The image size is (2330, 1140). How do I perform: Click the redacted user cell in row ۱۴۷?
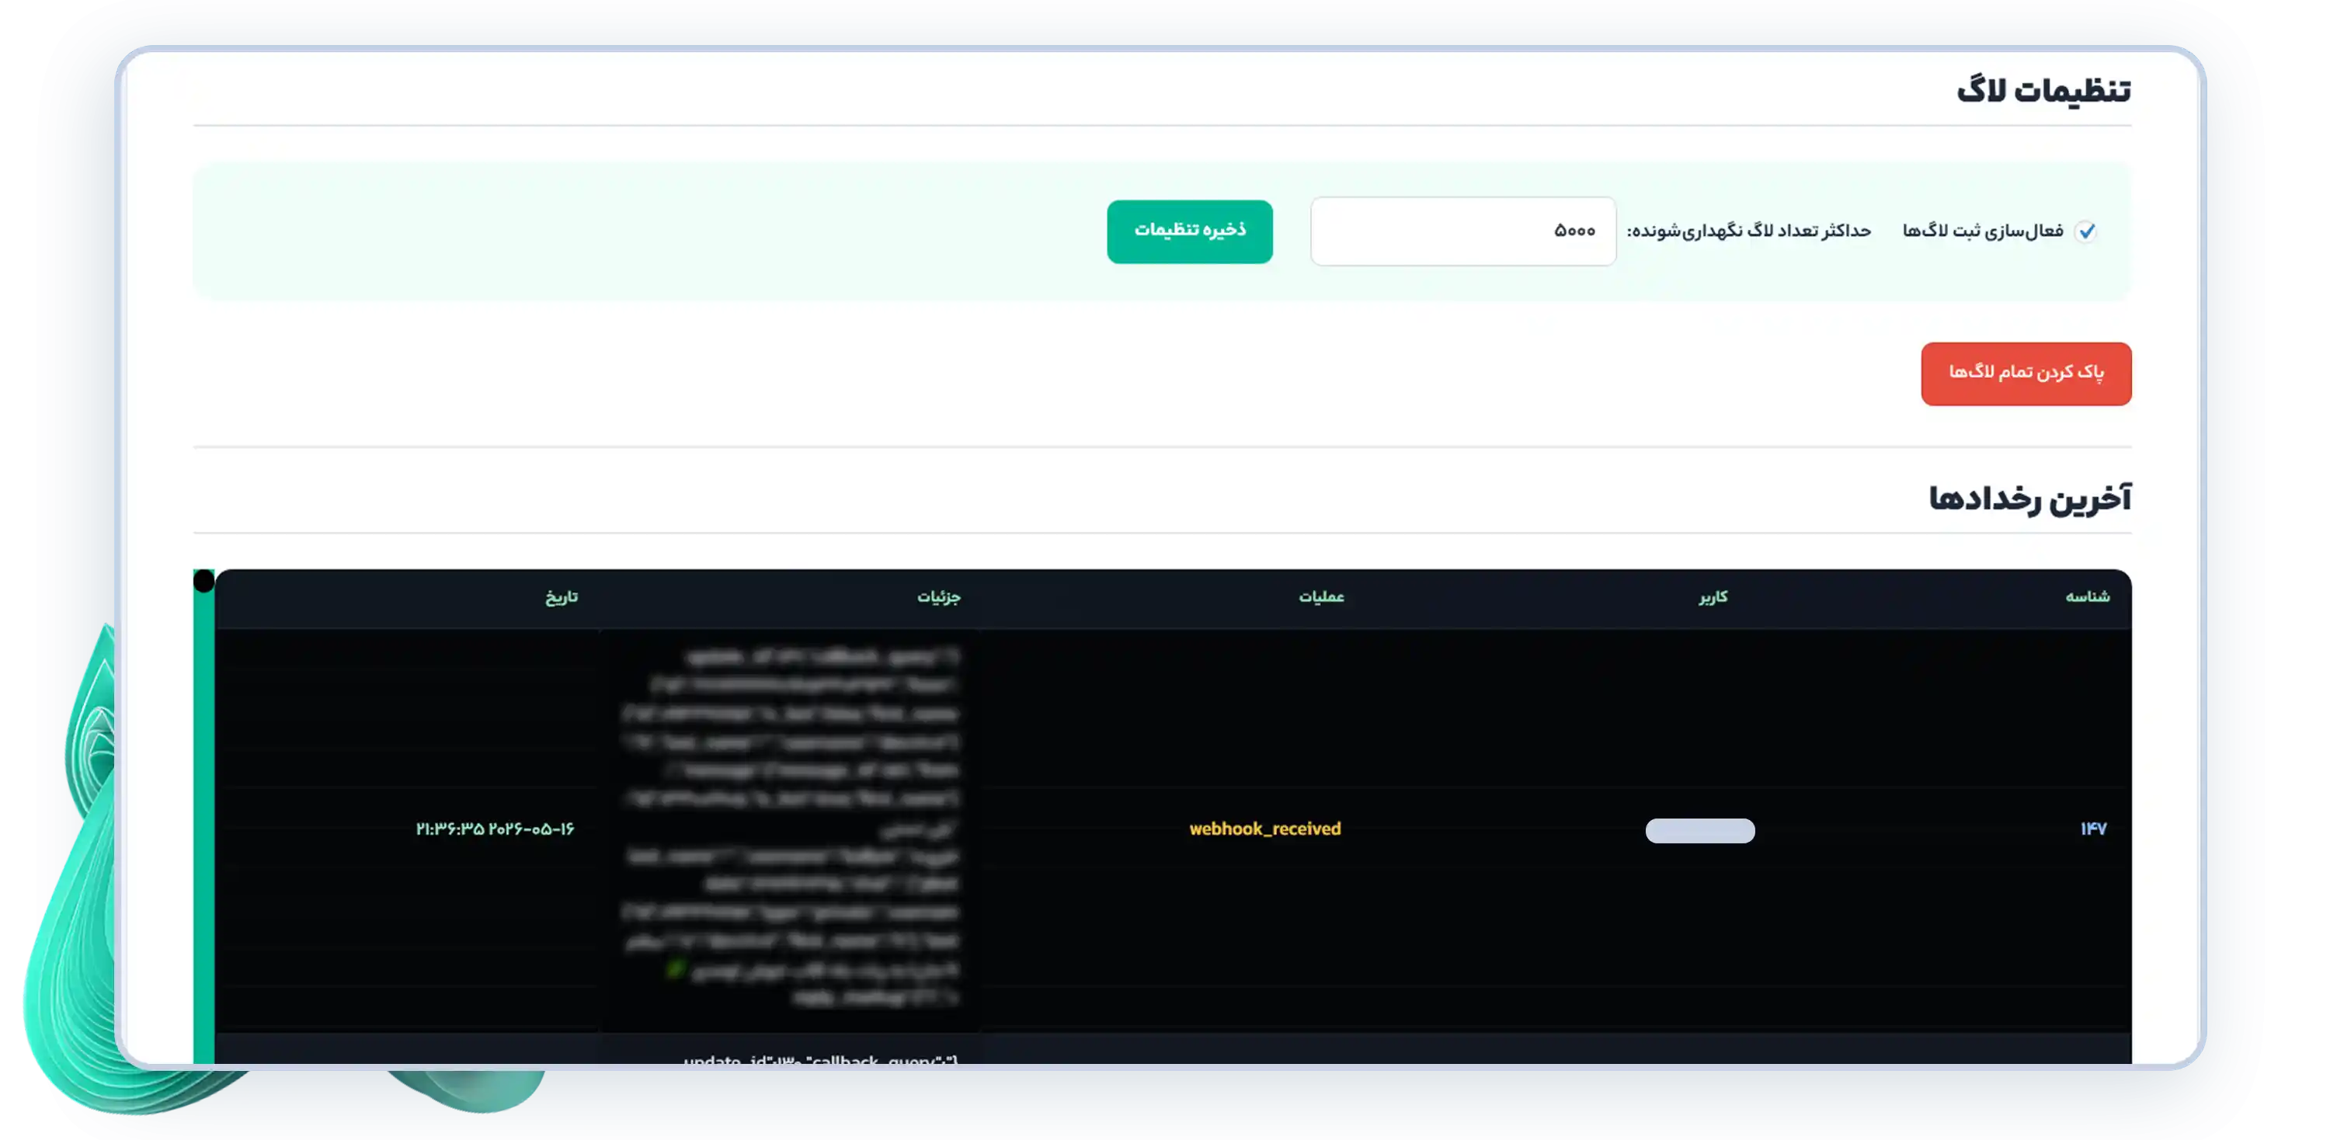[x=1699, y=830]
